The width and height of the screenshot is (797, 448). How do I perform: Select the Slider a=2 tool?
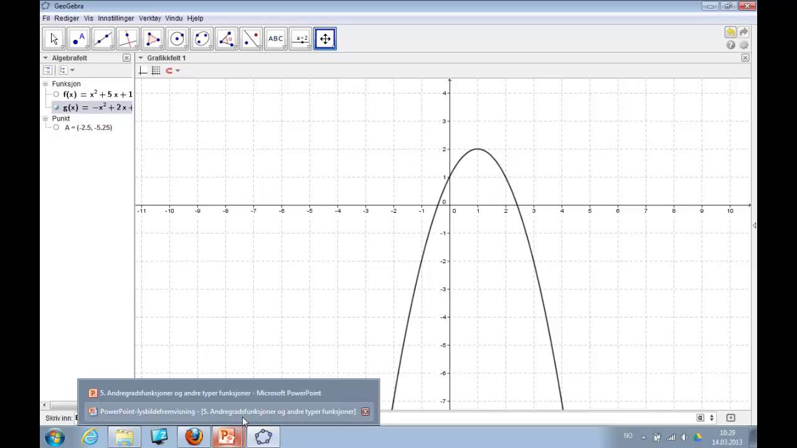(x=301, y=39)
